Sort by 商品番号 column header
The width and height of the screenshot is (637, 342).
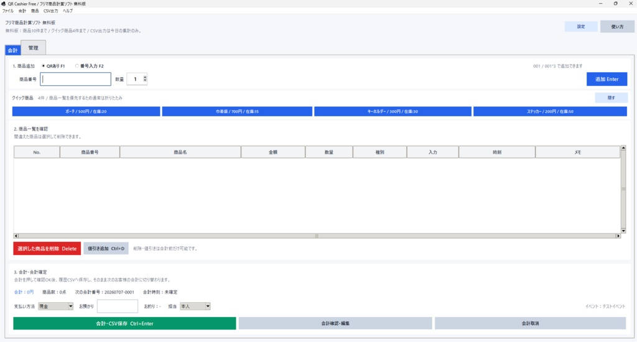[x=90, y=152]
